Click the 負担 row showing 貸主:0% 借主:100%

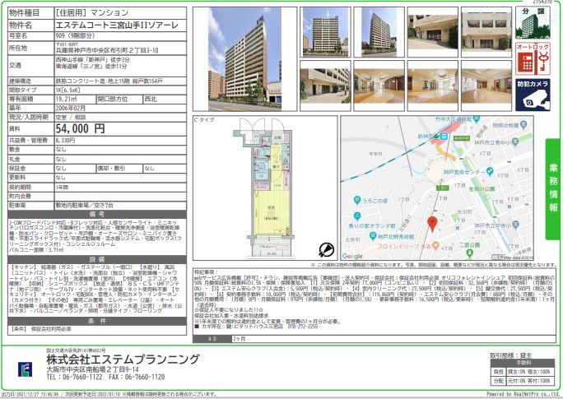(523, 372)
